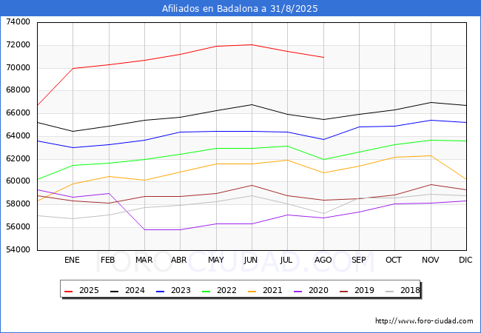Click the blue 2023 legend swatch
Screen dimensions: 481x333
pyautogui.click(x=160, y=291)
